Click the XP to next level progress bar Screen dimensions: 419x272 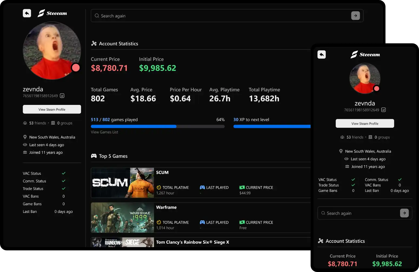[272, 126]
